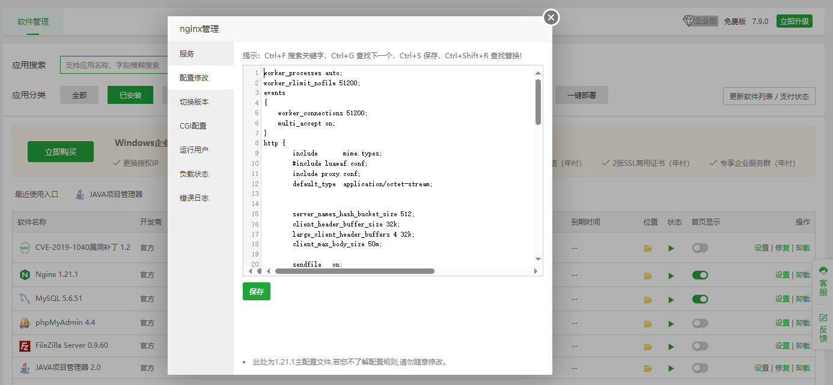Click 设置 link for phpMyAdmin row
Viewport: 833px width, 385px height.
(x=783, y=323)
